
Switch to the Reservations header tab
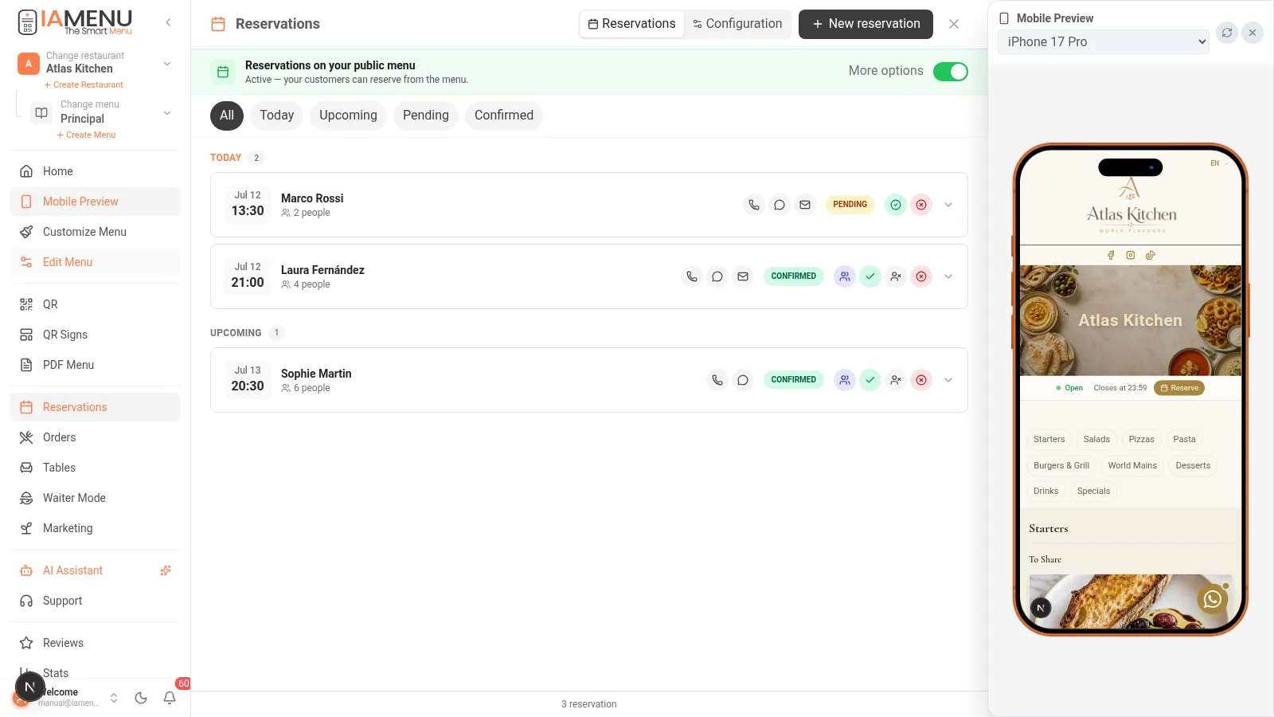[x=631, y=24]
